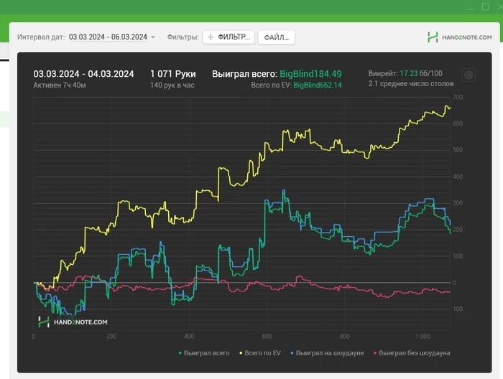Toggle the Выиграл на шоудауне legend series

[327, 353]
